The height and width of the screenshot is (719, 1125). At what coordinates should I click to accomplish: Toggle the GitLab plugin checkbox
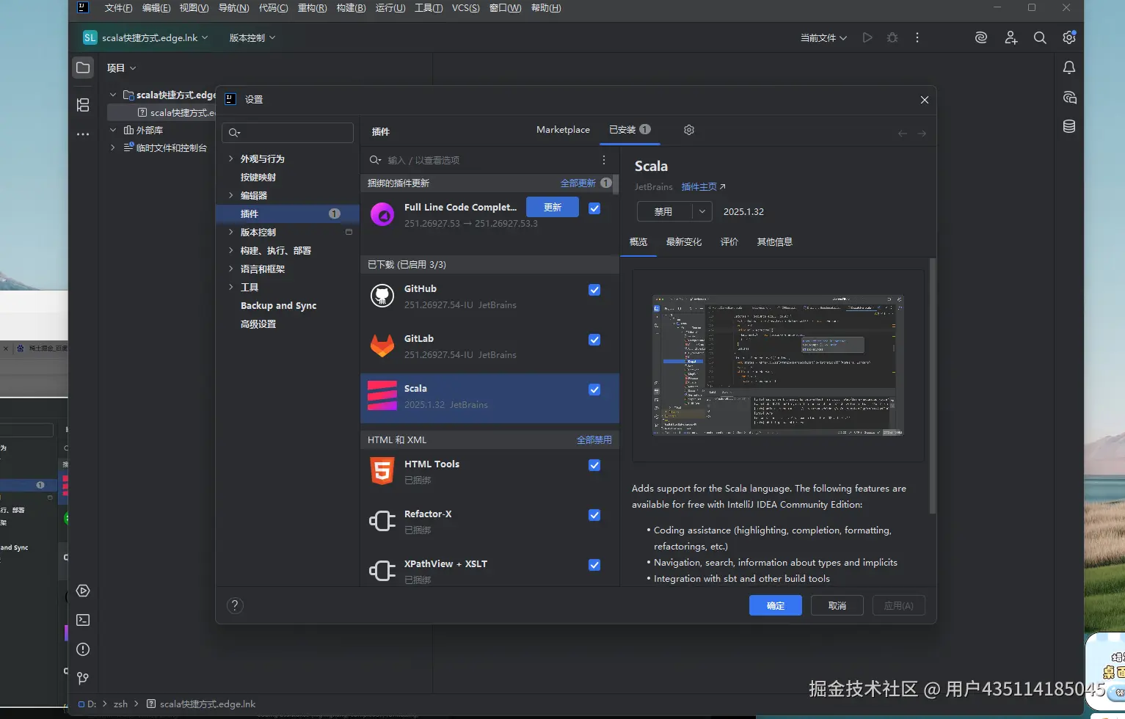click(x=594, y=340)
